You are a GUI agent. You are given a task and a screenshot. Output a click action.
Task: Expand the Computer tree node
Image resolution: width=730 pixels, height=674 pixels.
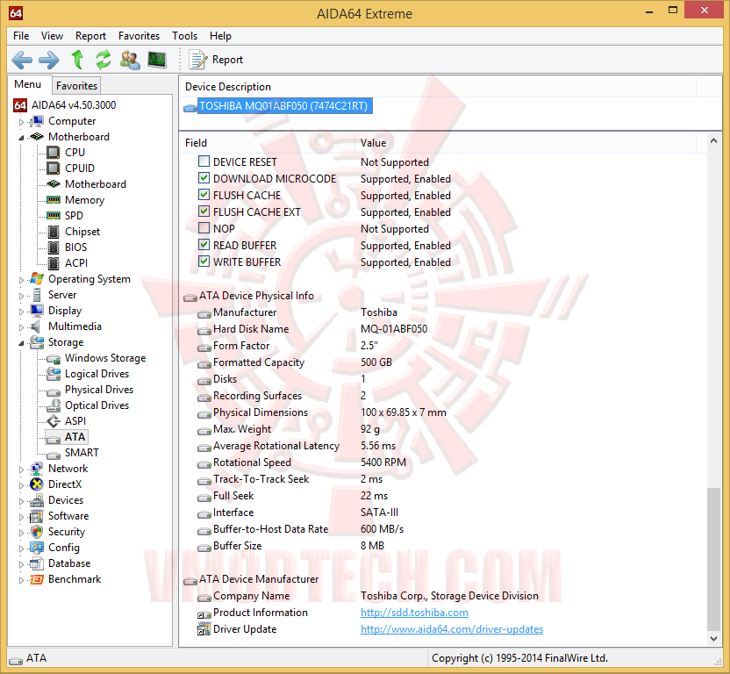(21, 122)
